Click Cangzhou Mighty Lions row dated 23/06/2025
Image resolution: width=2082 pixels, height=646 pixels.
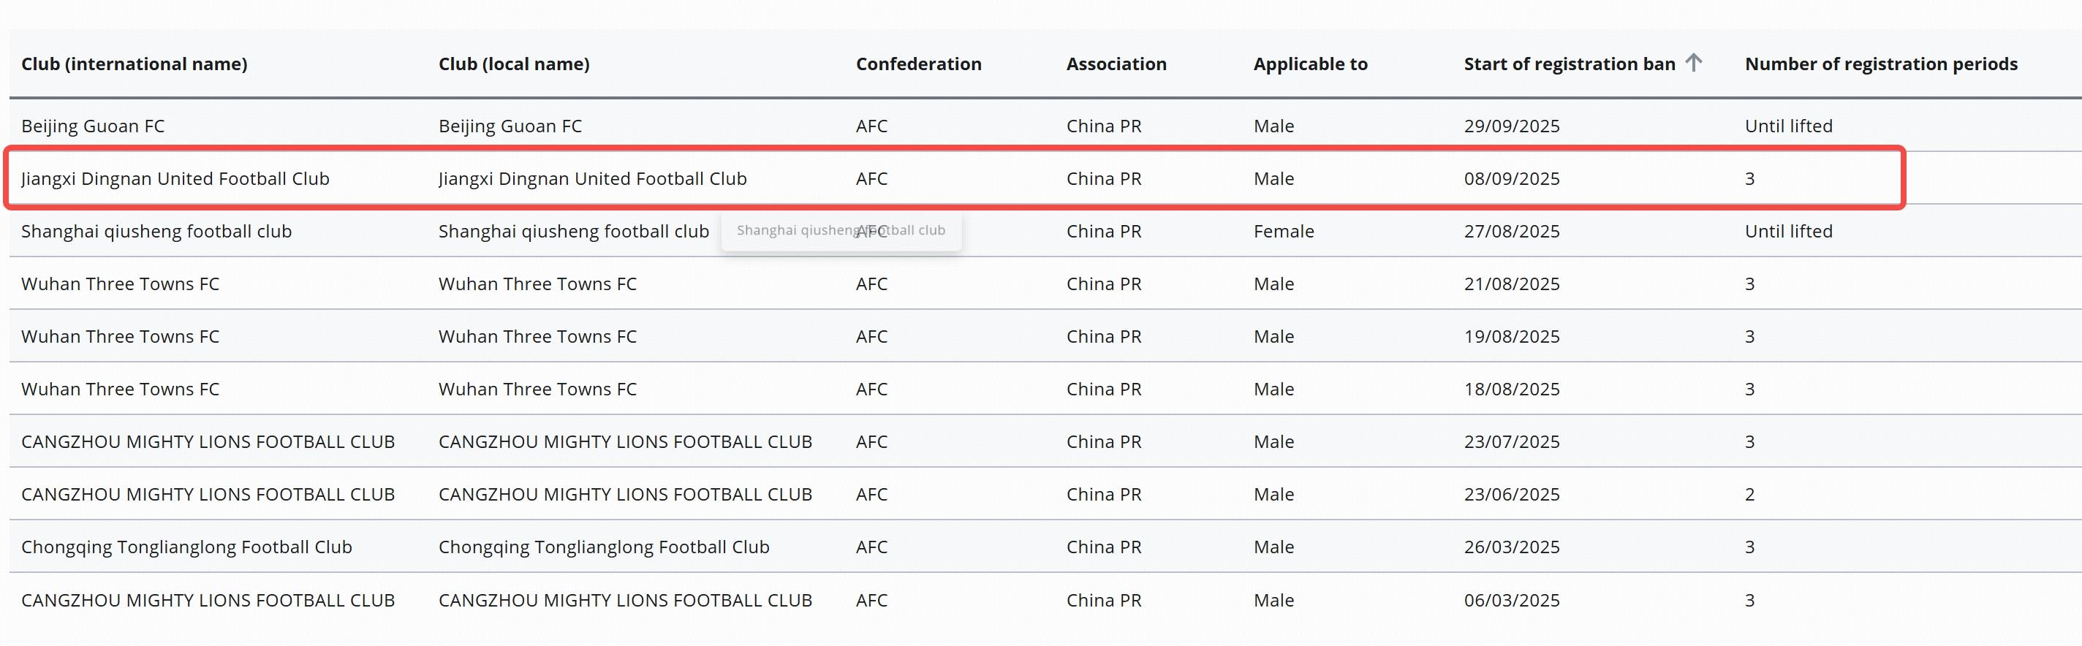[x=208, y=494]
